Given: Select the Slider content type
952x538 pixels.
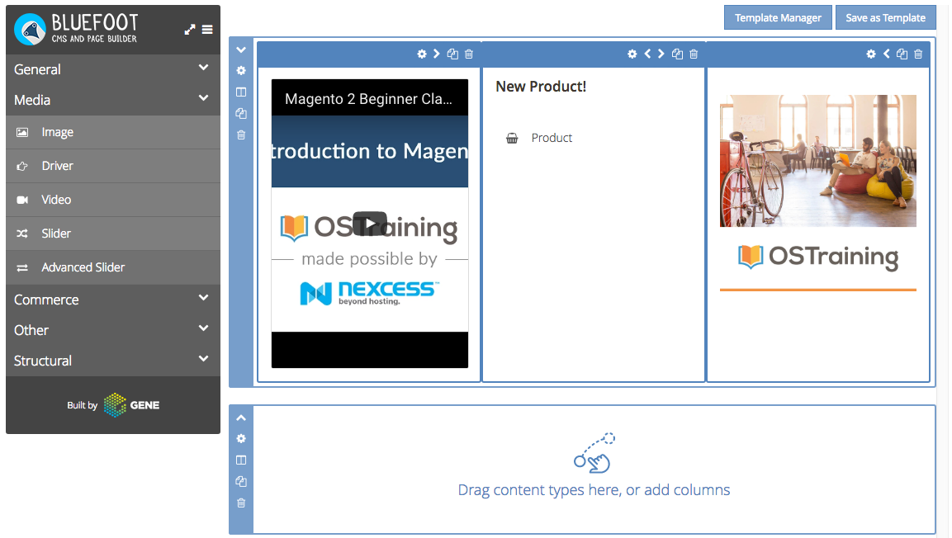Looking at the screenshot, I should tap(113, 234).
